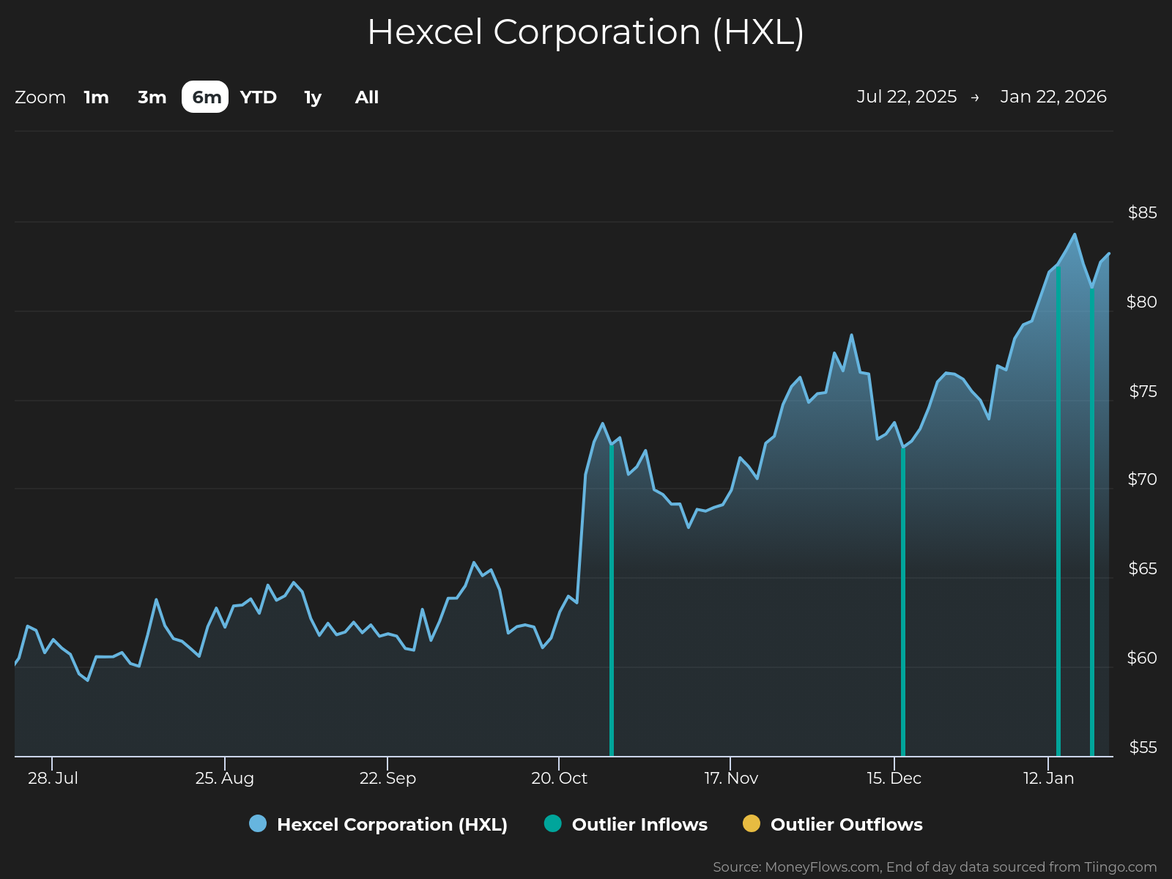This screenshot has height=879, width=1172.
Task: Click the 12. Jan axis label
Action: pyautogui.click(x=1049, y=778)
